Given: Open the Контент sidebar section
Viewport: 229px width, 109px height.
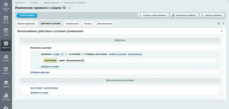Looking at the screenshot, I should pyautogui.click(x=6, y=20).
